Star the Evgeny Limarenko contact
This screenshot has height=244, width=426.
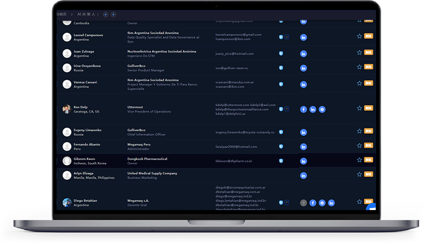[x=359, y=131]
